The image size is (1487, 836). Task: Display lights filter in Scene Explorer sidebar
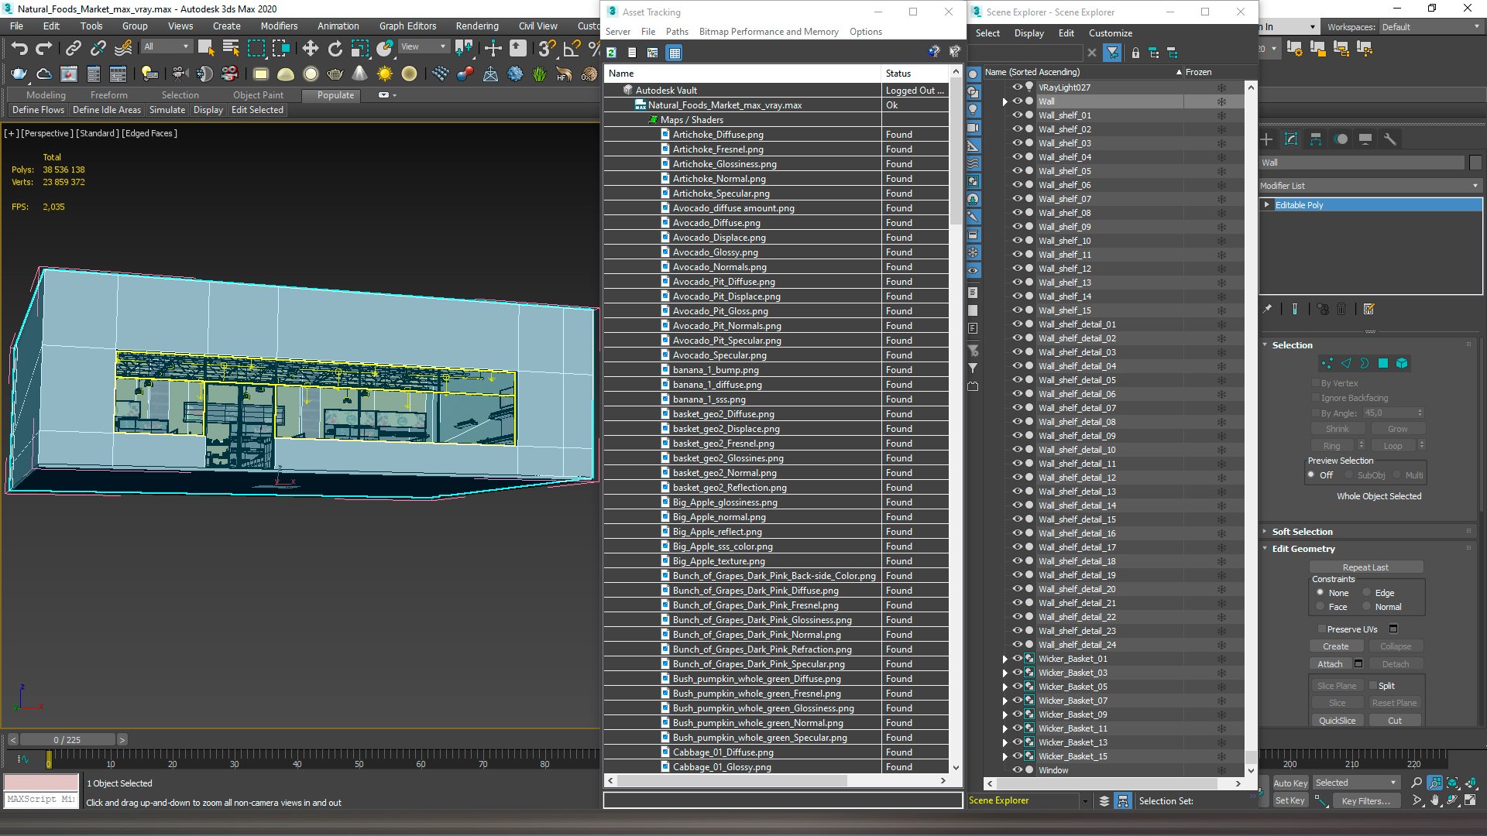tap(973, 110)
